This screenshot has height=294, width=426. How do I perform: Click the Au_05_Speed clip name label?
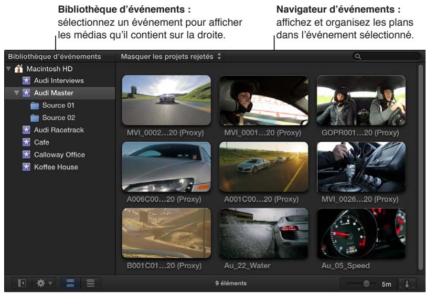pyautogui.click(x=346, y=266)
